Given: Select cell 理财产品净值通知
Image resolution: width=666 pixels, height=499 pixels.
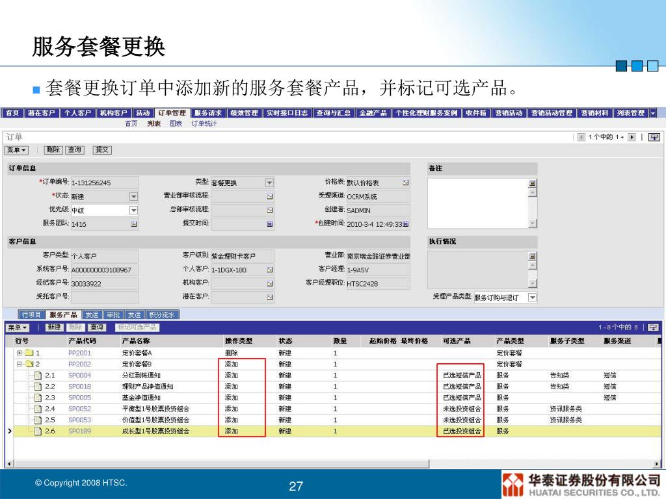Looking at the screenshot, I should pyautogui.click(x=148, y=387).
